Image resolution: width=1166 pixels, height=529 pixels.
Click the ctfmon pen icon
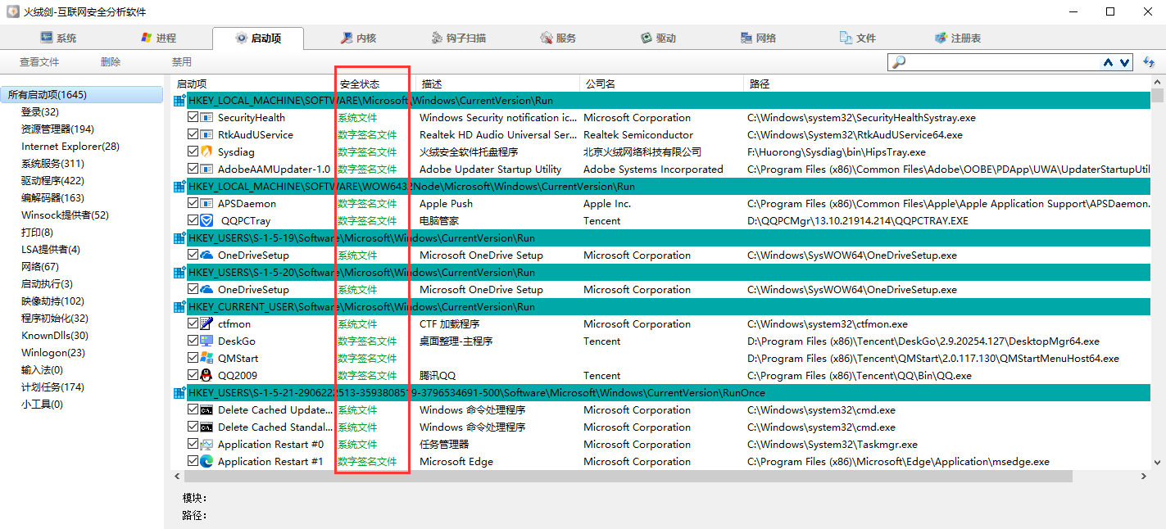(206, 324)
